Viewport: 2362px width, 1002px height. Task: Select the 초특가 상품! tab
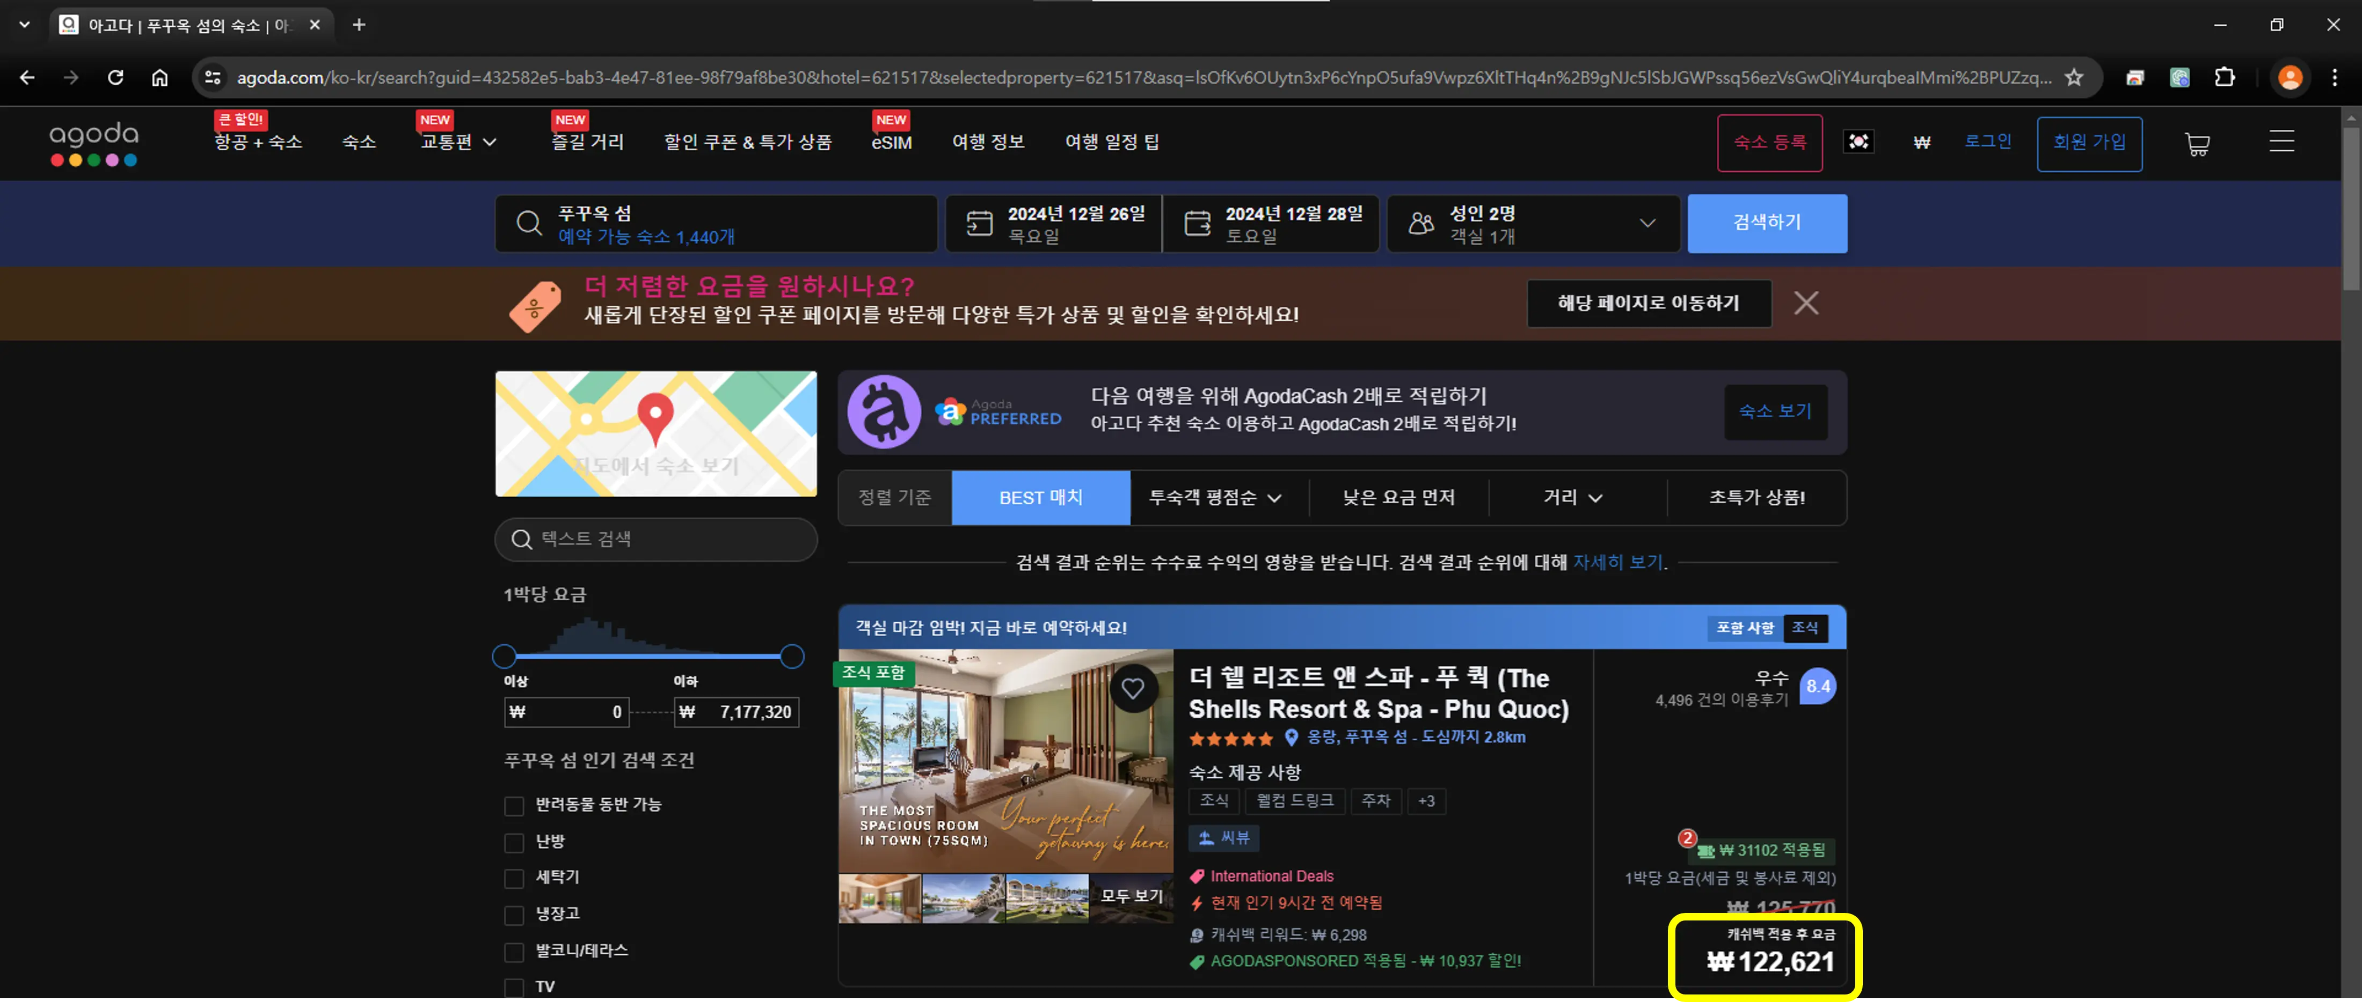[x=1756, y=498]
